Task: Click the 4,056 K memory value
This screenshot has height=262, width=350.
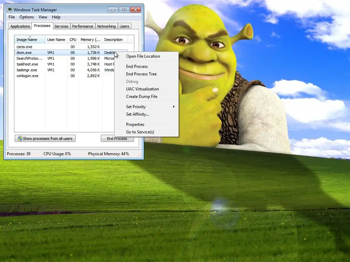Action: (x=93, y=70)
